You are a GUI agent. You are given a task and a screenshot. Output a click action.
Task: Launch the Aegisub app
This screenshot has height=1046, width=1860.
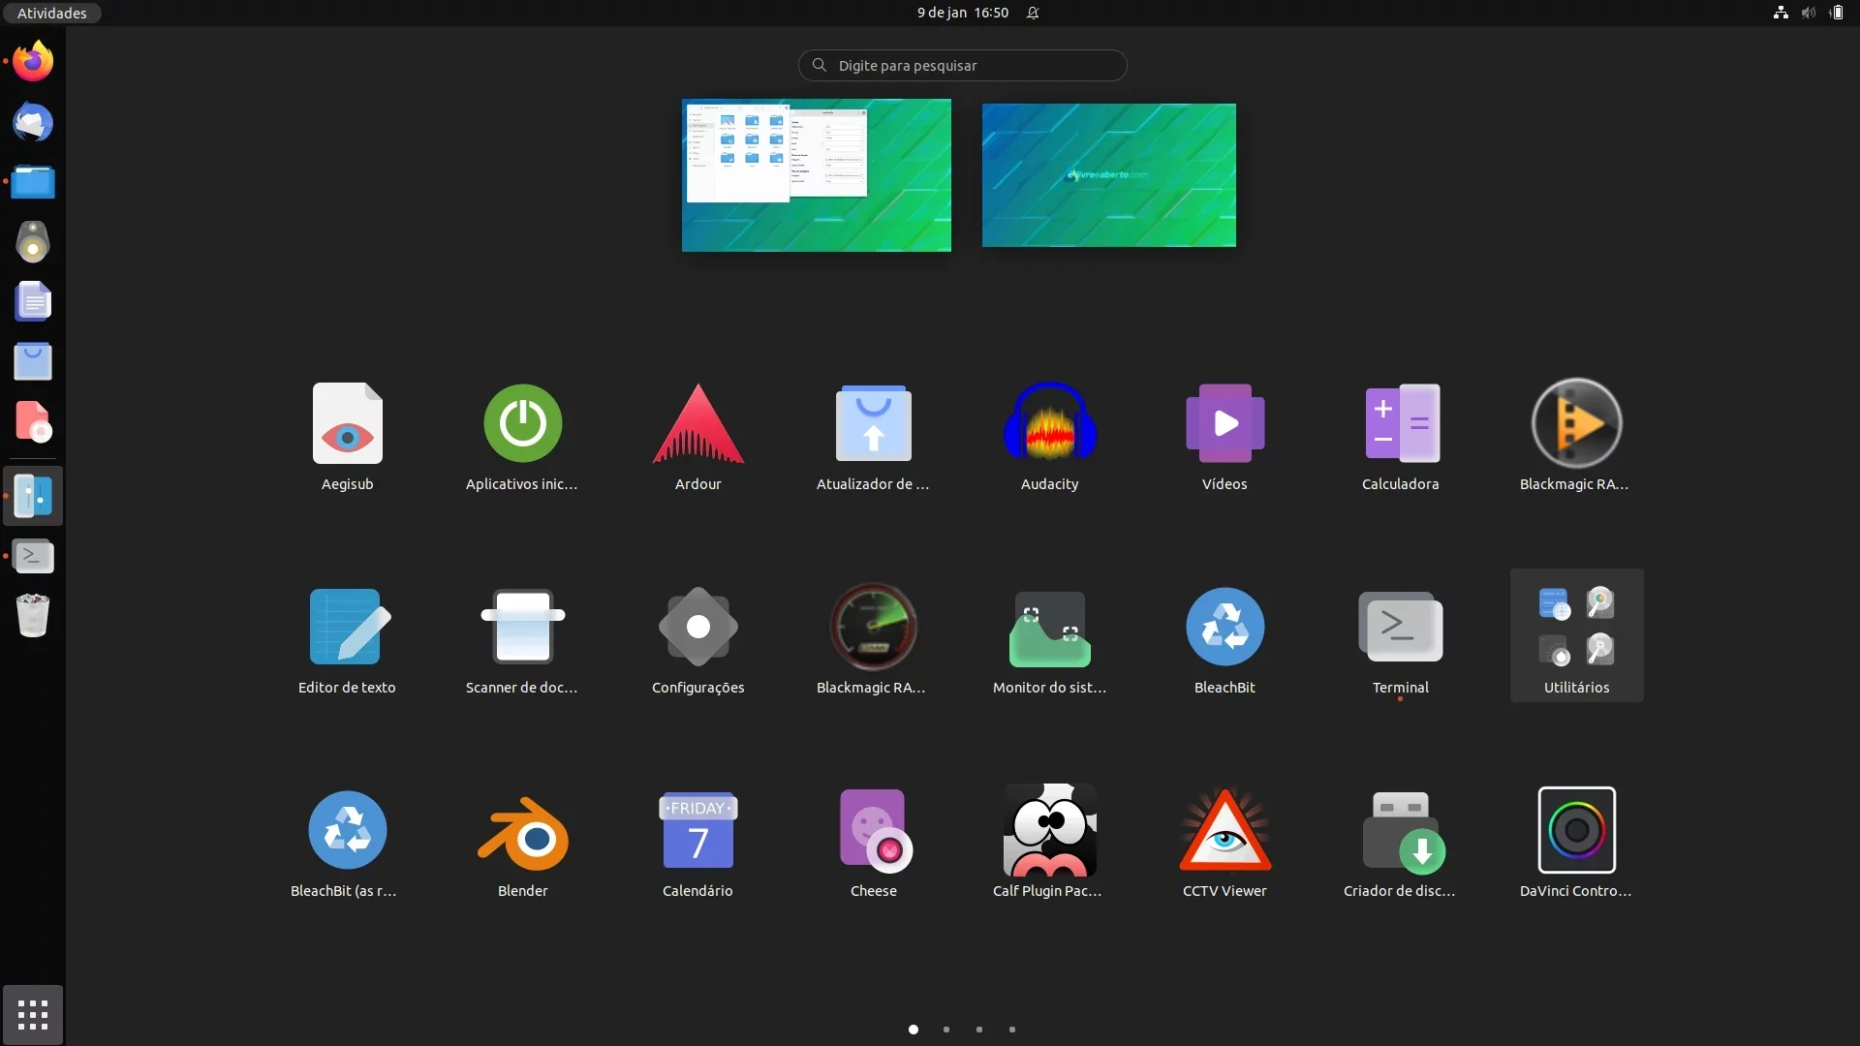[x=347, y=437]
